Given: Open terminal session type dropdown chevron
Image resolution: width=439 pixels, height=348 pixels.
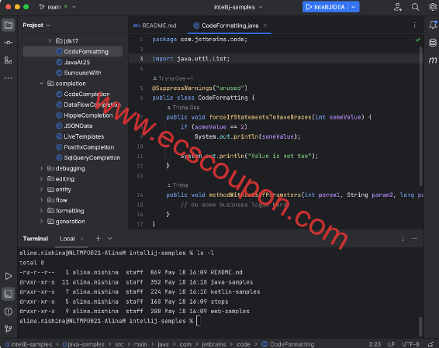Looking at the screenshot, I should pyautogui.click(x=110, y=239).
